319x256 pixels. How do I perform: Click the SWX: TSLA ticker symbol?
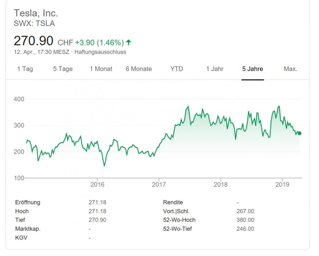34,23
